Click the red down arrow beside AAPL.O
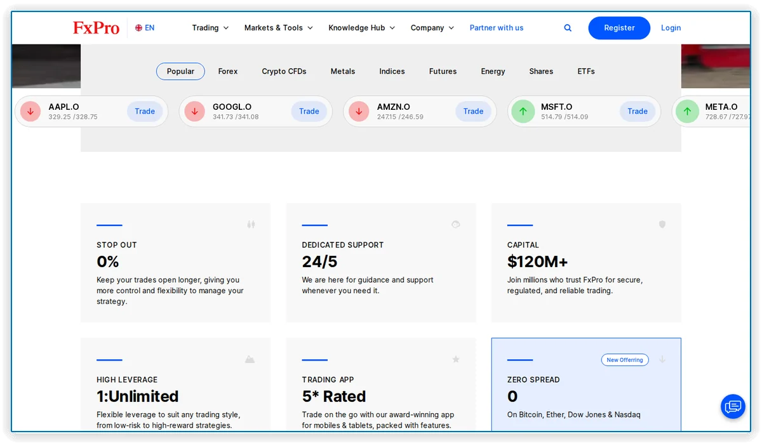The image size is (762, 443). [x=30, y=111]
